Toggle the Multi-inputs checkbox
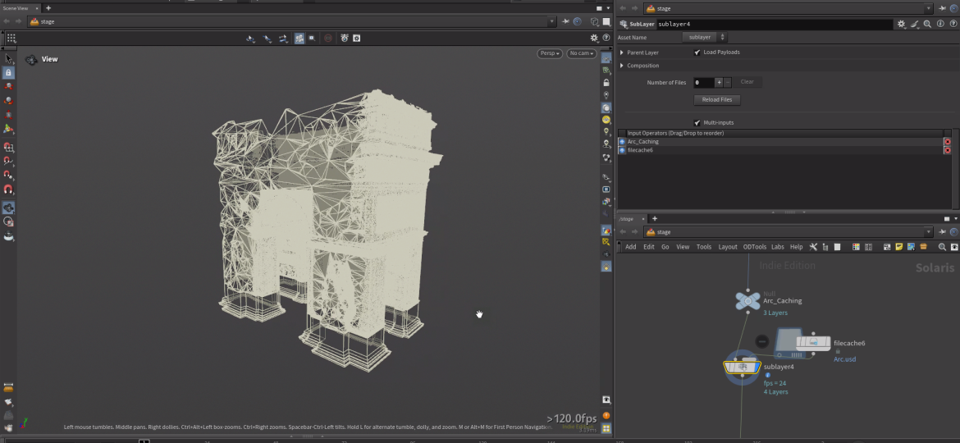 (697, 122)
